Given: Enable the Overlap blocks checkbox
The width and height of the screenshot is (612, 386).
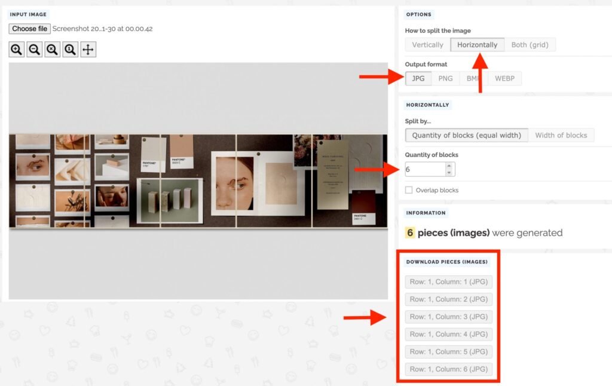Looking at the screenshot, I should (x=409, y=190).
